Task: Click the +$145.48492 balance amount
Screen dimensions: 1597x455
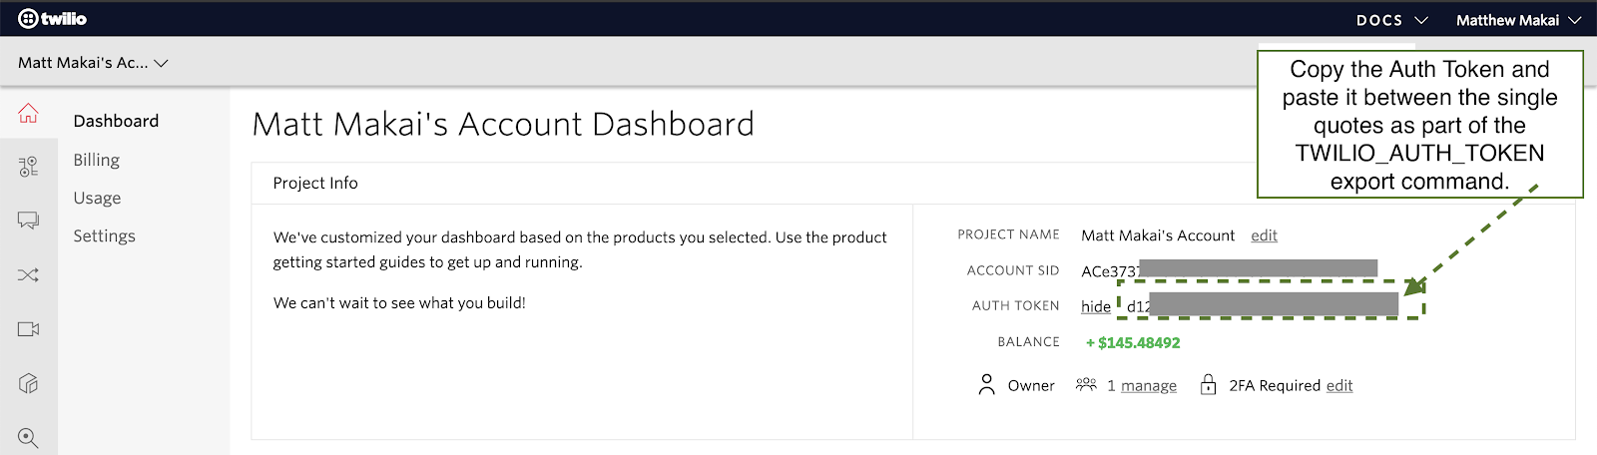Action: pos(1133,342)
